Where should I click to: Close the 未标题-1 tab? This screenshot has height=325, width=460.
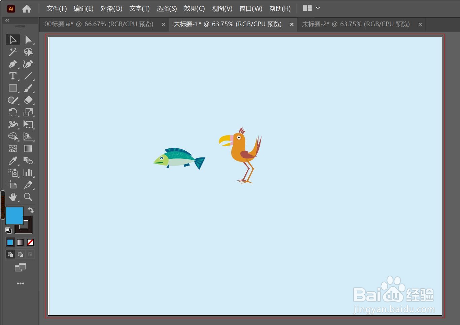[292, 24]
